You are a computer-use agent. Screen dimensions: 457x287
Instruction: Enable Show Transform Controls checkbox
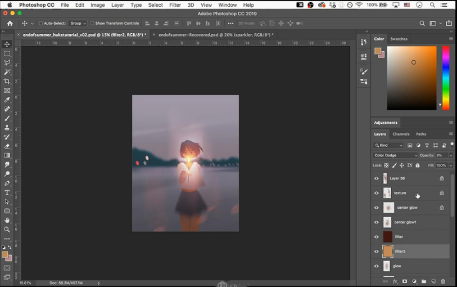click(x=93, y=24)
